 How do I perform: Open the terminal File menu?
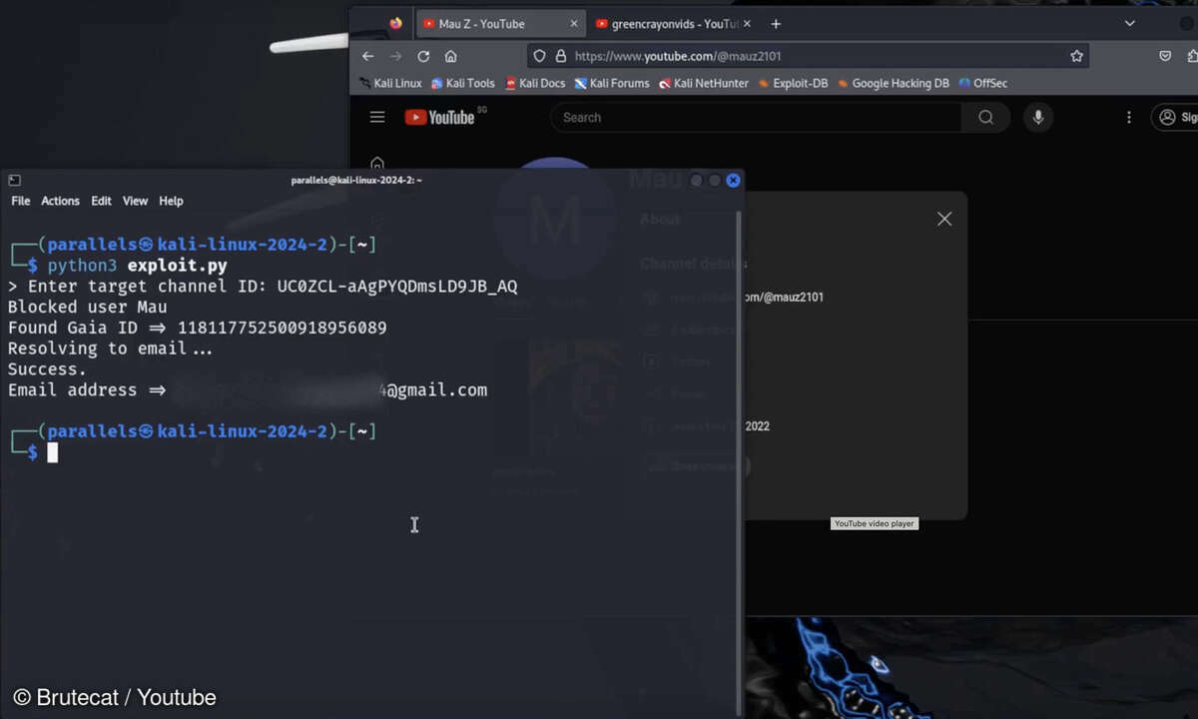click(x=21, y=201)
